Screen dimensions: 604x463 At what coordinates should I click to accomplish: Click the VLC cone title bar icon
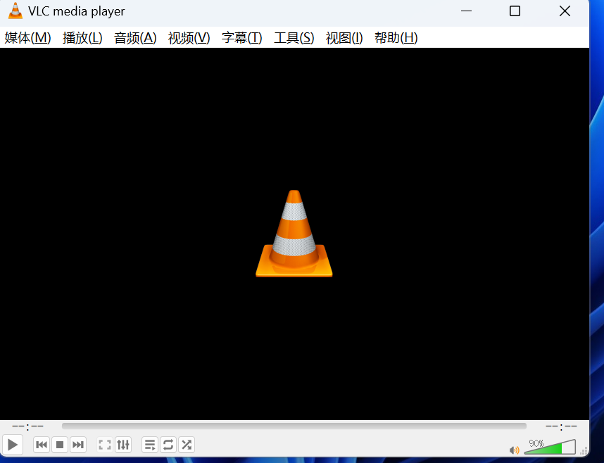tap(15, 11)
